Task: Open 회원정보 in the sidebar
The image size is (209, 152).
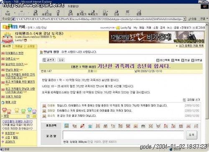Action: click(10, 133)
